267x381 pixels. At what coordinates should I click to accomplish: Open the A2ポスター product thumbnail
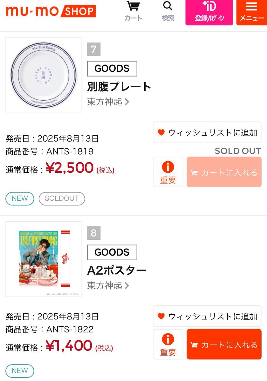pyautogui.click(x=44, y=259)
